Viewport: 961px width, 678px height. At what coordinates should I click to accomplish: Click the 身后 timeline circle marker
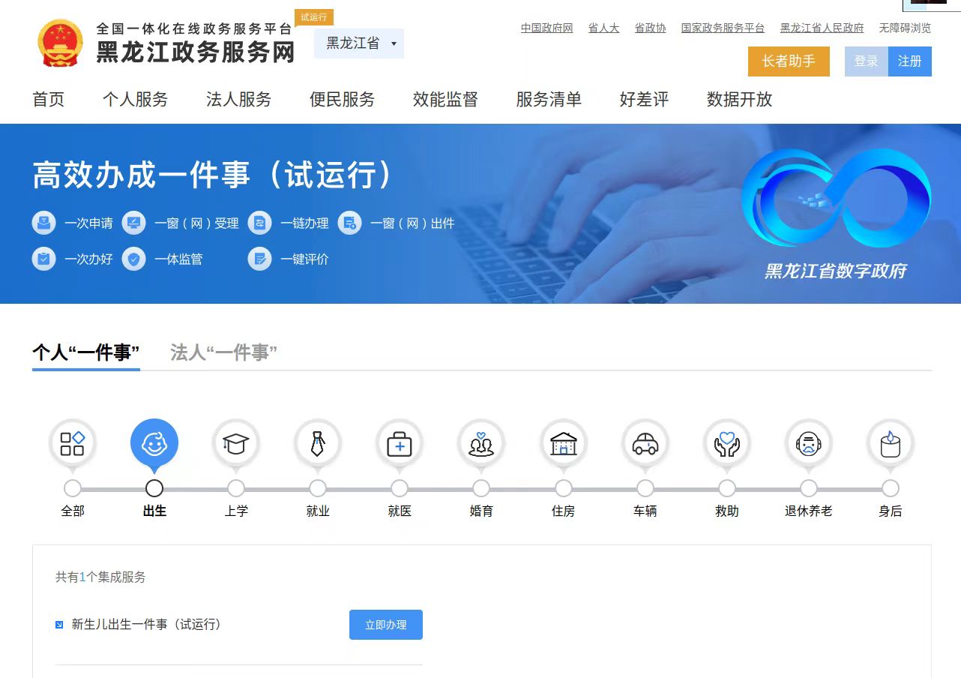click(890, 488)
